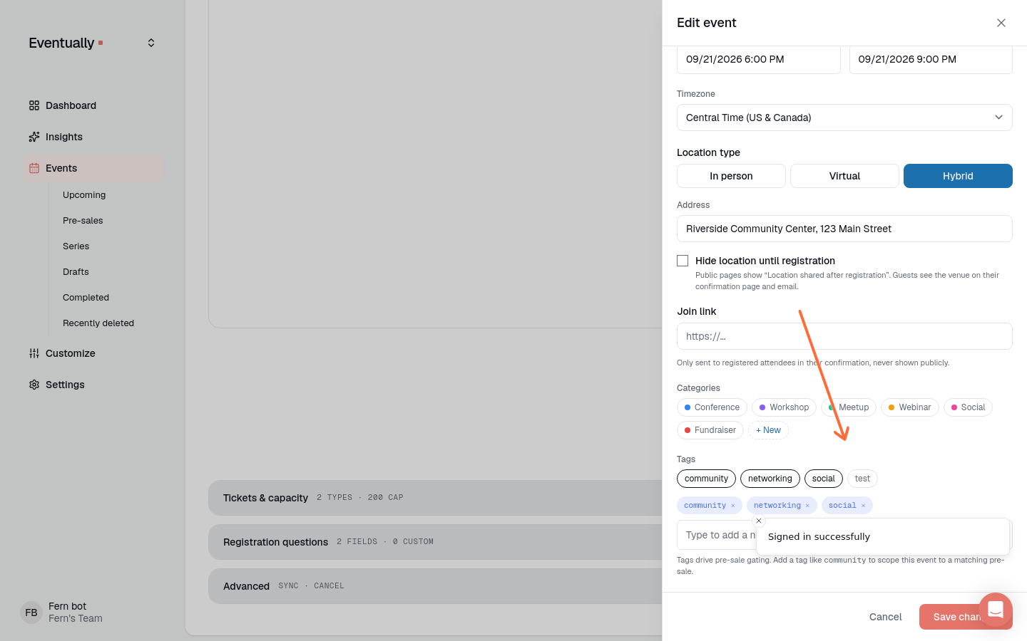Expand Tickets & capacity section

click(x=435, y=498)
